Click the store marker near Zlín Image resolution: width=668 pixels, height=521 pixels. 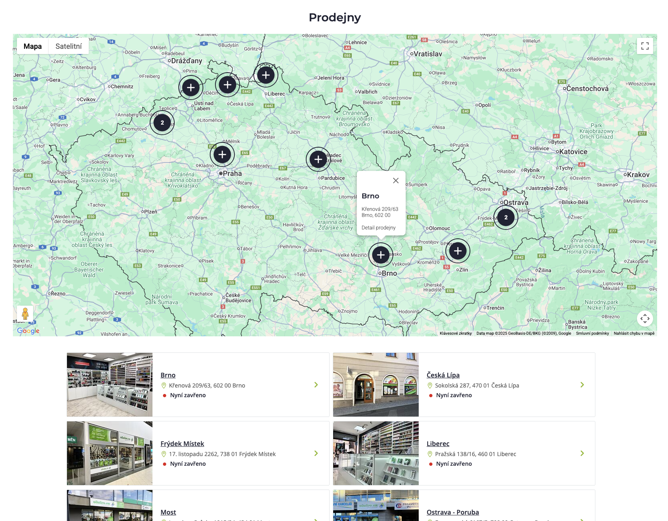coord(458,251)
